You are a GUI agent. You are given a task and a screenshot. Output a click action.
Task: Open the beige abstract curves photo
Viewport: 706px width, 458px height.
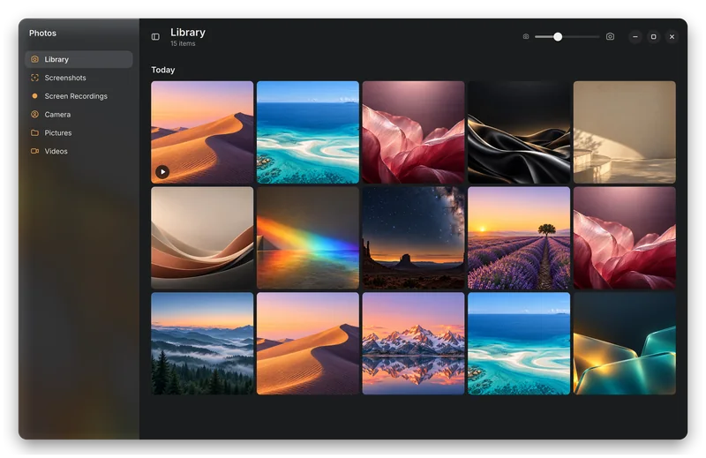coord(202,237)
